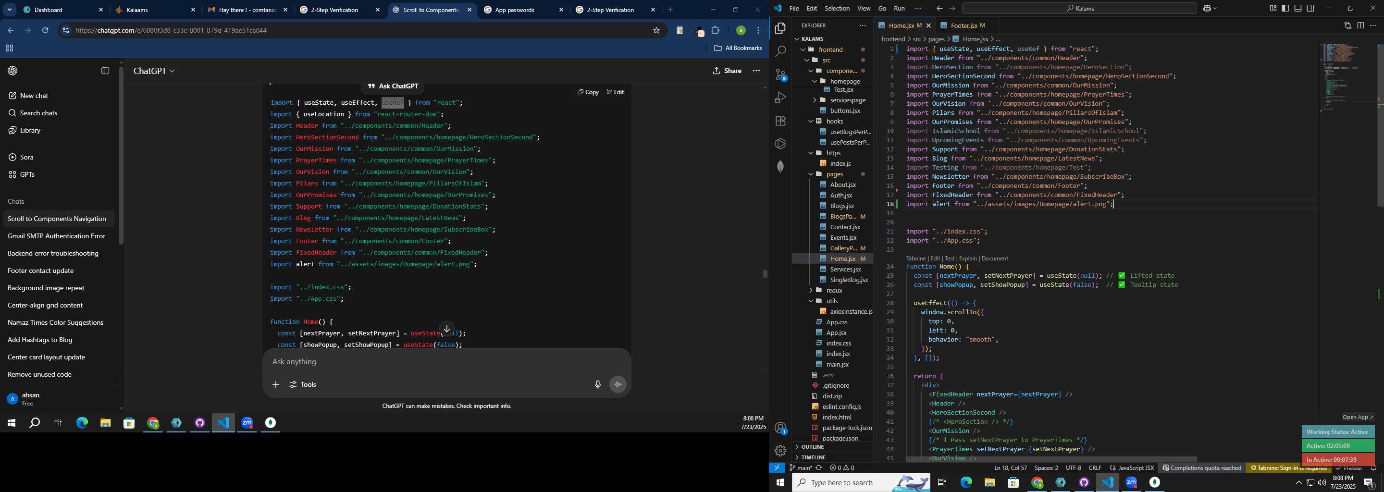
Task: Click VS Code Kalams command center search
Action: (x=1079, y=9)
